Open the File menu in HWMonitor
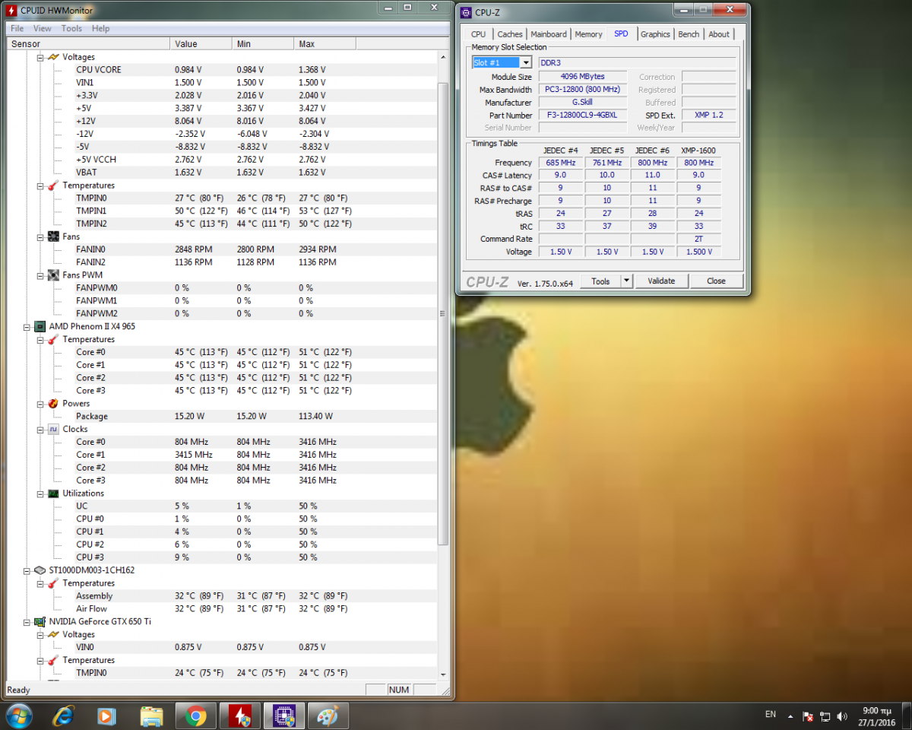 [17, 28]
